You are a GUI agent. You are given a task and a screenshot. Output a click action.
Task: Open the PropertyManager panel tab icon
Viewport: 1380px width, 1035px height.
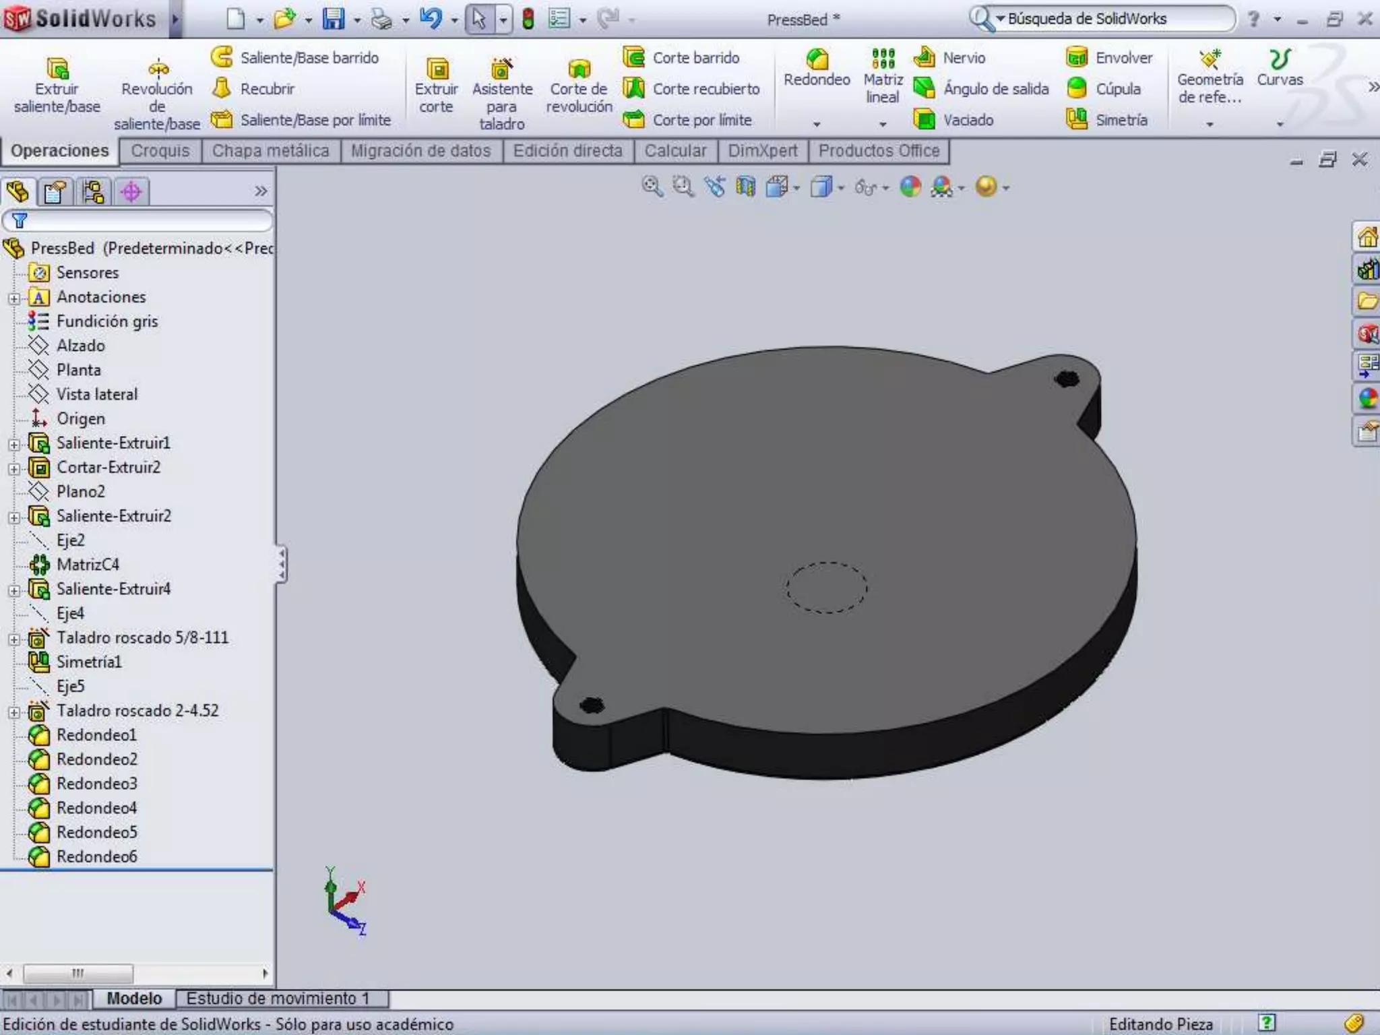[55, 192]
